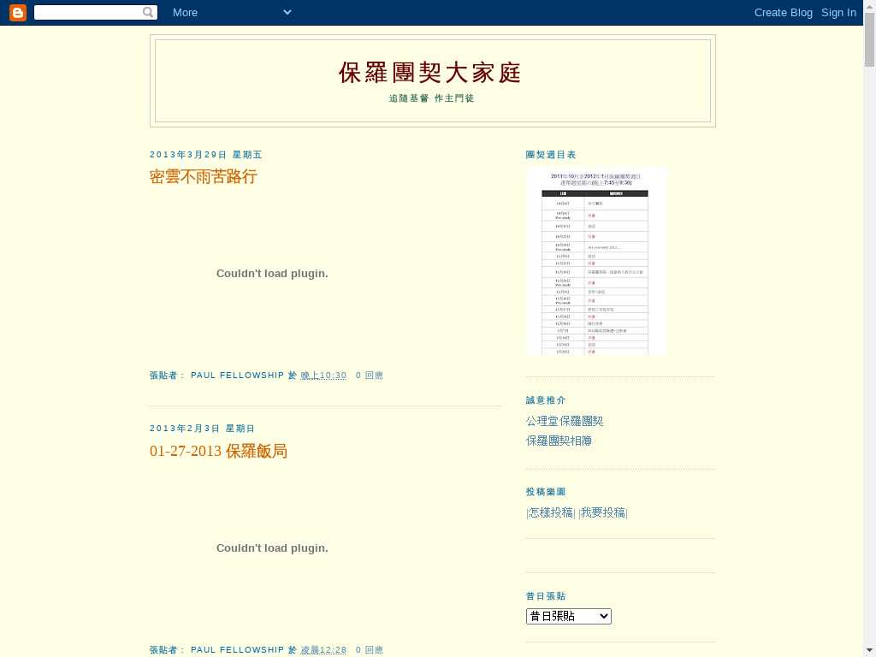876x657 pixels.
Task: Click the orange Blogger logo icon
Action: (17, 12)
